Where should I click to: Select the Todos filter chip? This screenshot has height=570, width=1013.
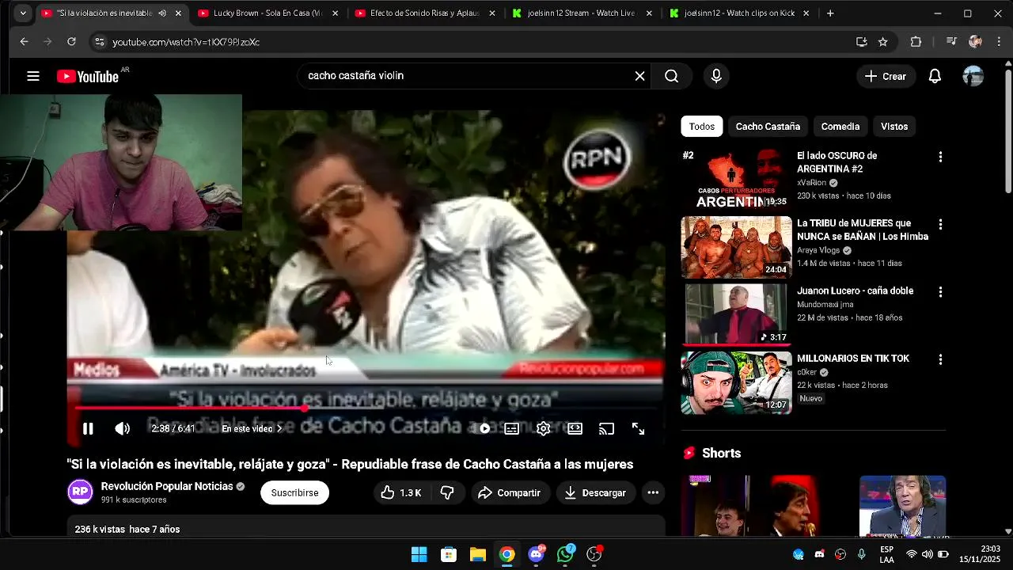(x=701, y=127)
